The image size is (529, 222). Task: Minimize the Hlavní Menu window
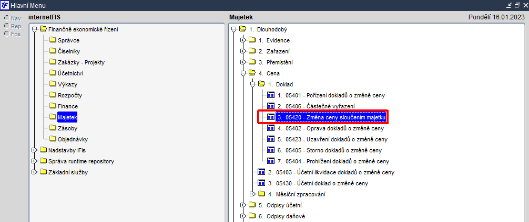(x=510, y=5)
